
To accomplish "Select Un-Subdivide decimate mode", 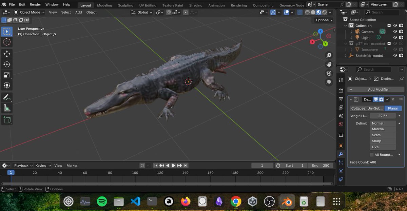I will click(x=375, y=108).
